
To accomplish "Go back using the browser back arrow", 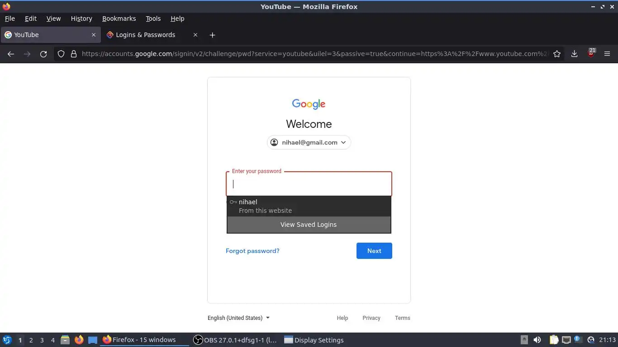I will pos(11,54).
